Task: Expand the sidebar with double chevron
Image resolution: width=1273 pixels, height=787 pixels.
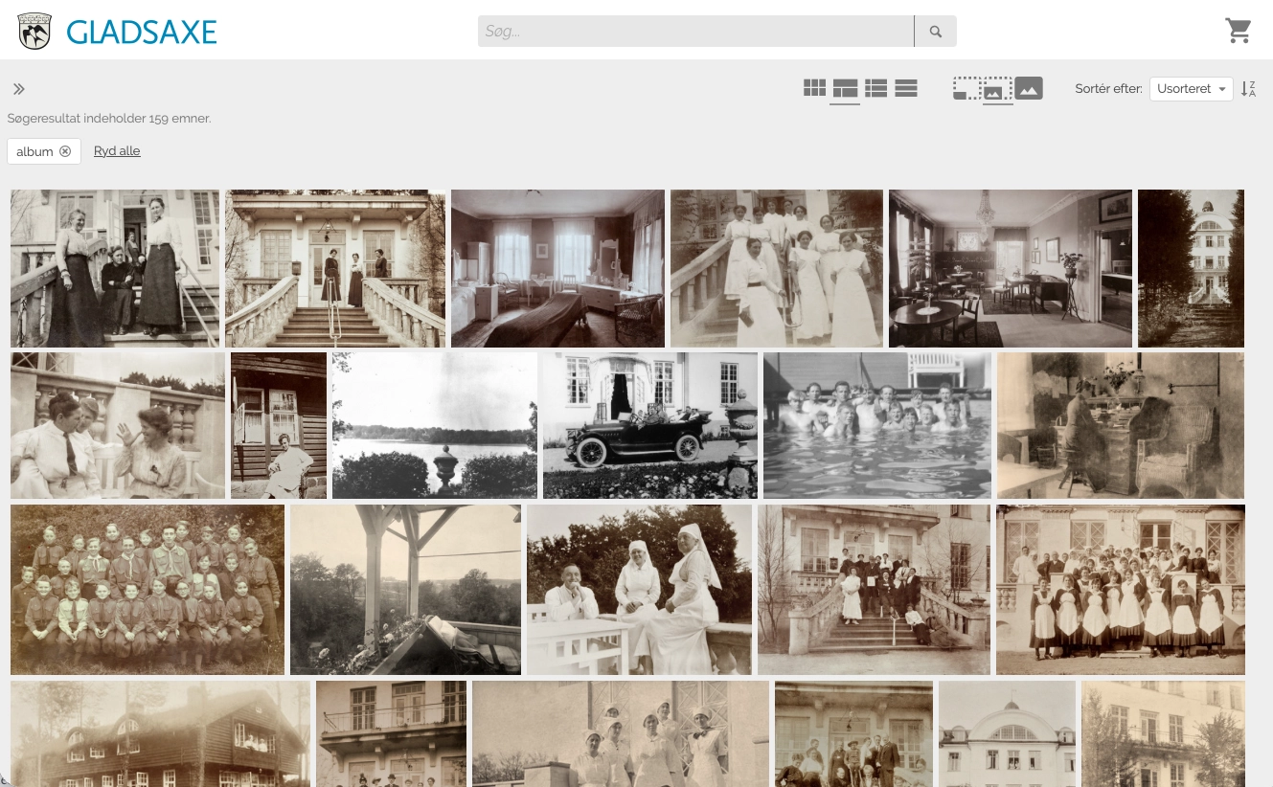Action: (x=19, y=89)
